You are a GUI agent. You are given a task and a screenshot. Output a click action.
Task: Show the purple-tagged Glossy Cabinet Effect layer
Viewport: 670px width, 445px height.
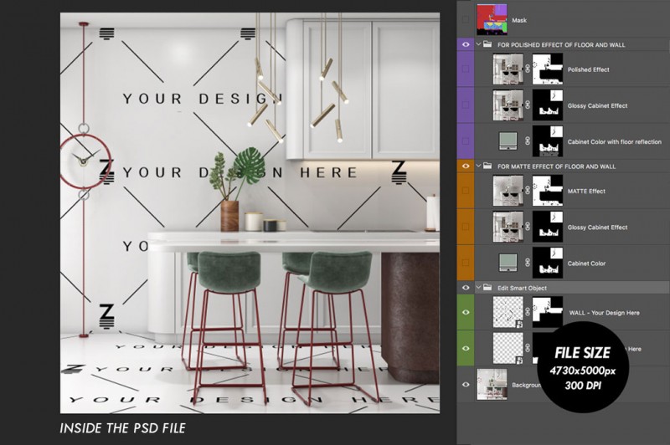click(466, 105)
